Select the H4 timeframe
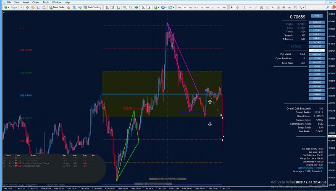Viewport: 336px width, 191px height. pos(207,8)
